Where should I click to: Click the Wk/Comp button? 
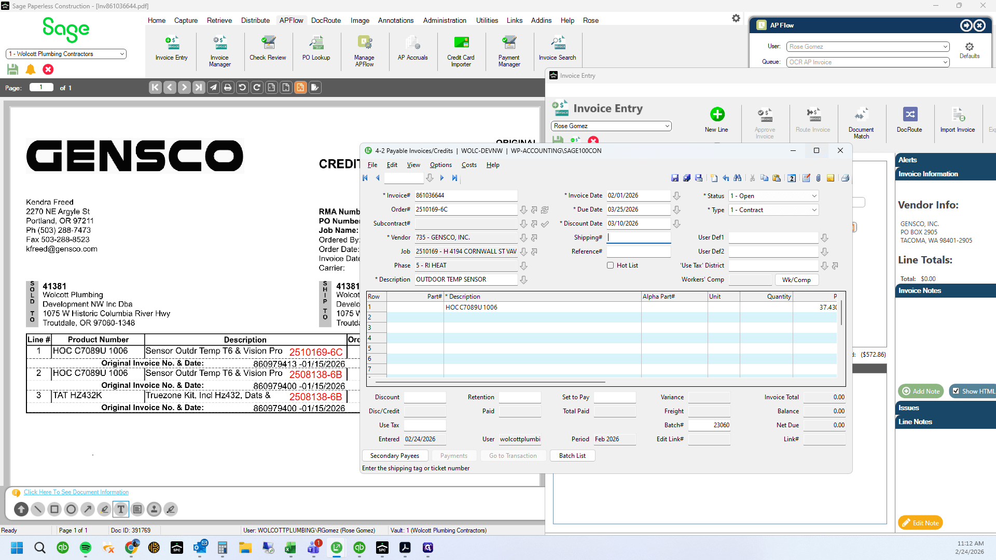796,280
